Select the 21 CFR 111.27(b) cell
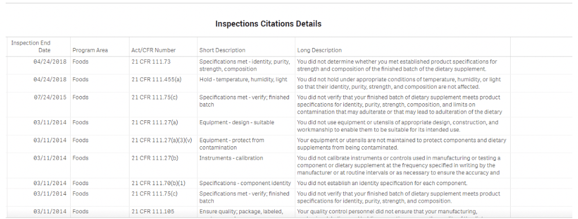 coord(155,158)
